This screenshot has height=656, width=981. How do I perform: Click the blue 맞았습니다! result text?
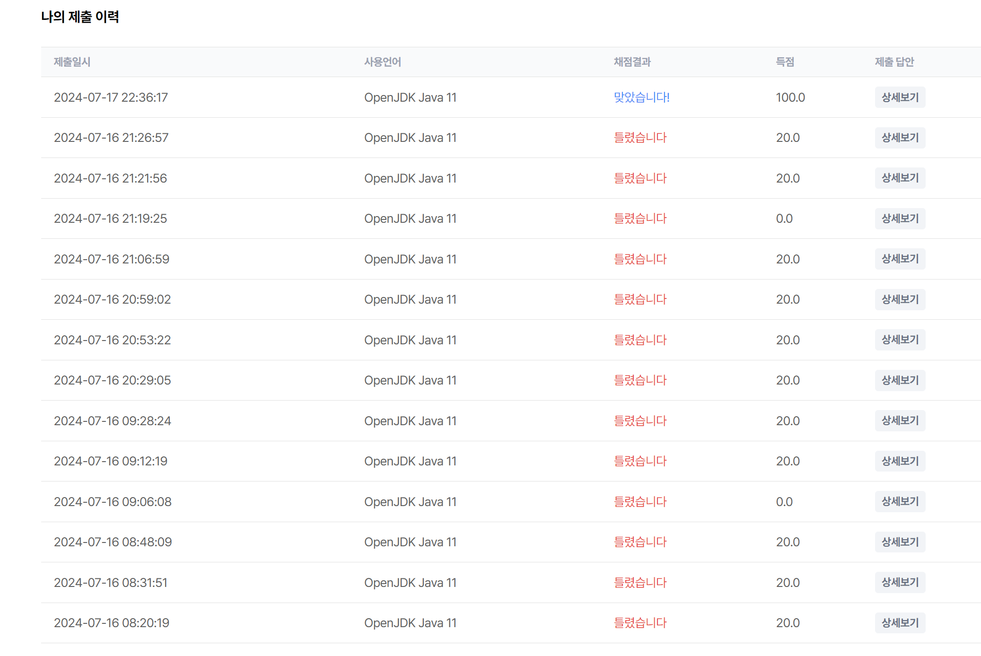coord(641,97)
